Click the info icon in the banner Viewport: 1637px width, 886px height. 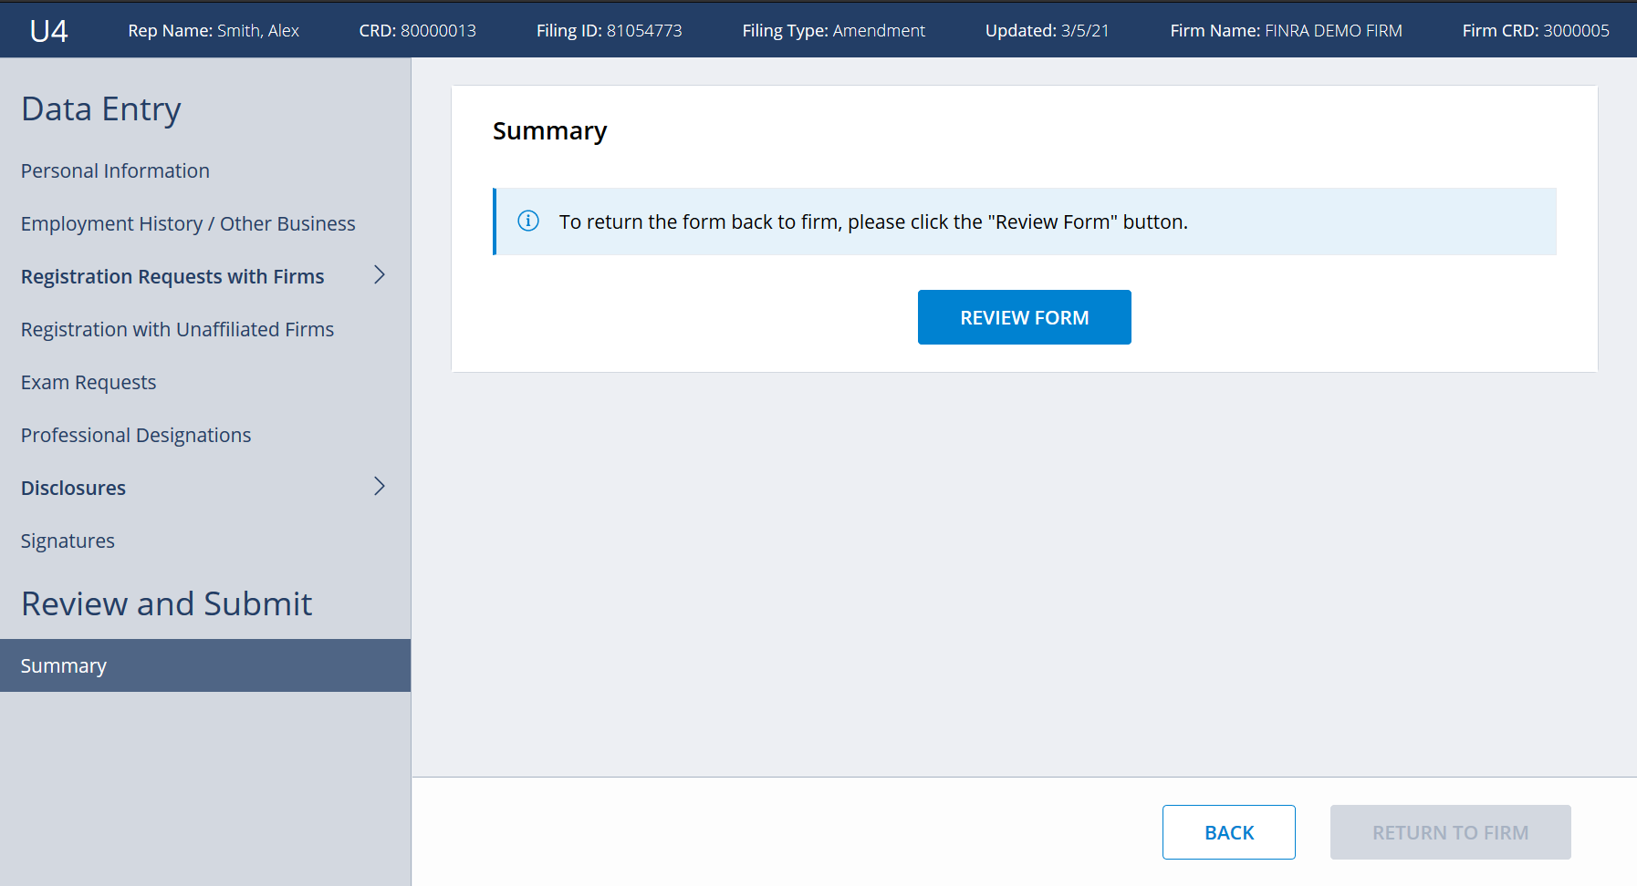528,221
